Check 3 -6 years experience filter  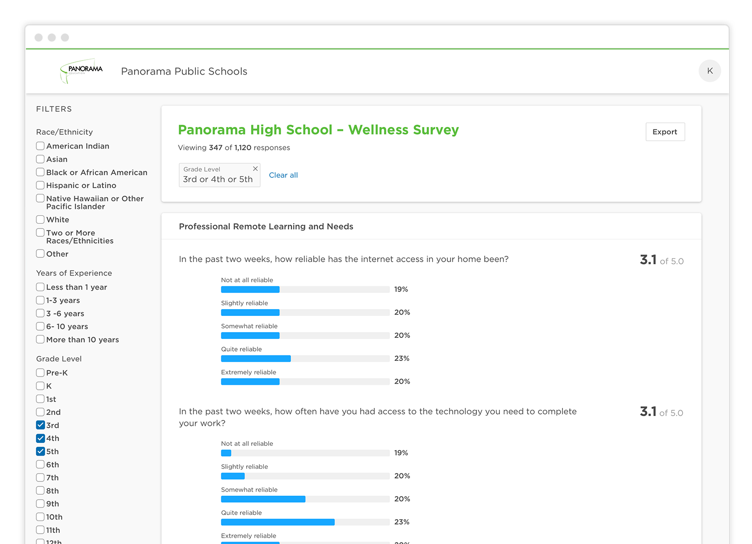tap(41, 314)
